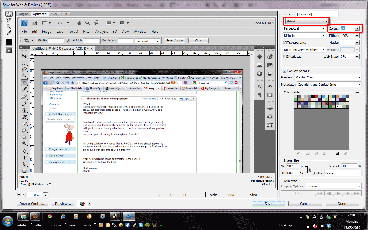This screenshot has width=368, height=230.
Task: Click the preview in browser icon
Action: (x=83, y=204)
